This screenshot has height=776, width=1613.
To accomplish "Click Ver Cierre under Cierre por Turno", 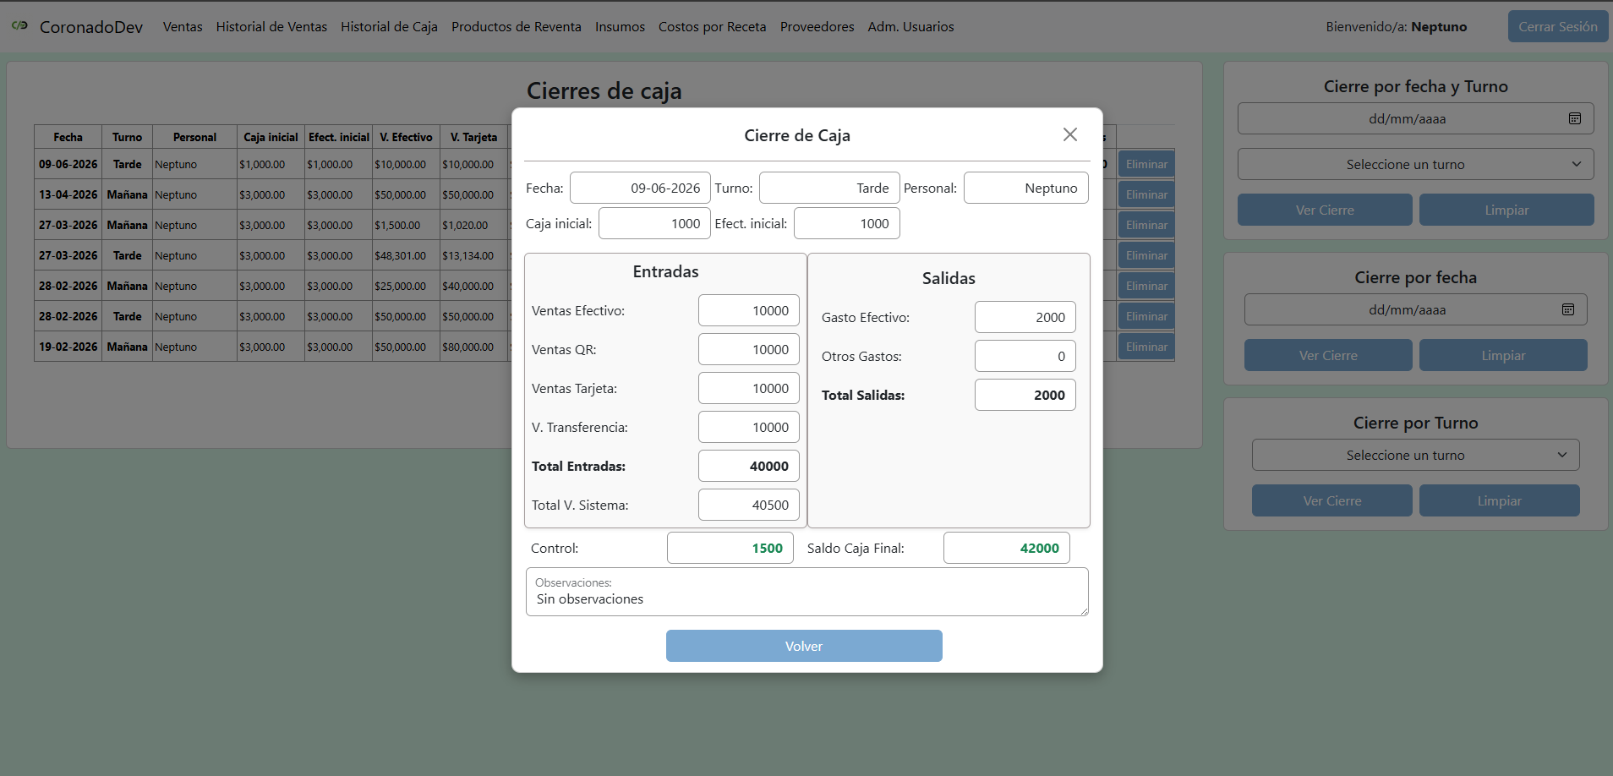I will [x=1332, y=500].
